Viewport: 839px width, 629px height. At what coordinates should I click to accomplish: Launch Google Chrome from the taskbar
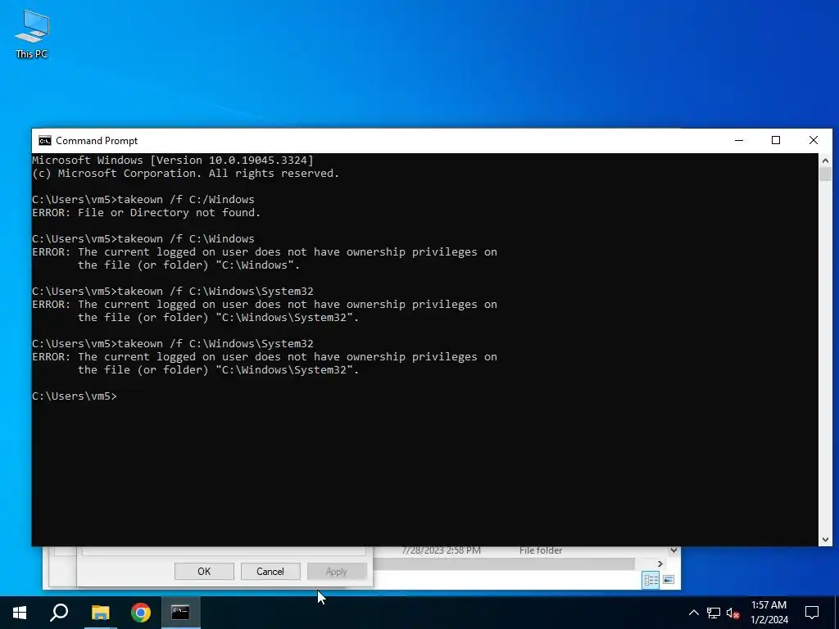[141, 613]
